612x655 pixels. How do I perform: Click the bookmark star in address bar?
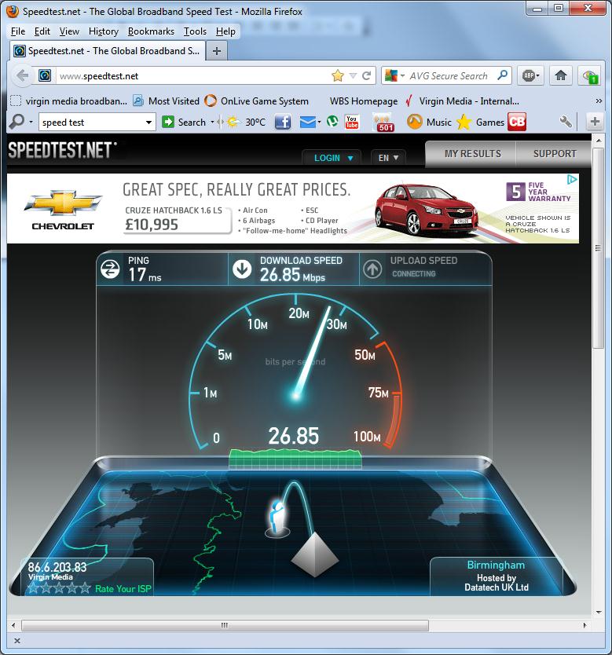point(338,75)
